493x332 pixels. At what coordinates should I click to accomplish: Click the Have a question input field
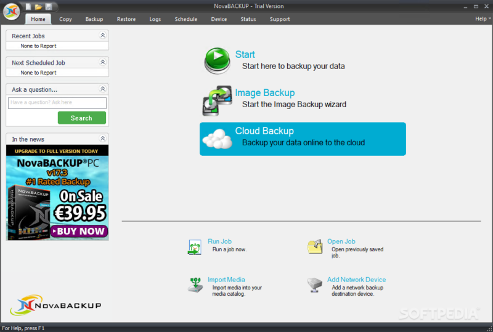tap(57, 103)
